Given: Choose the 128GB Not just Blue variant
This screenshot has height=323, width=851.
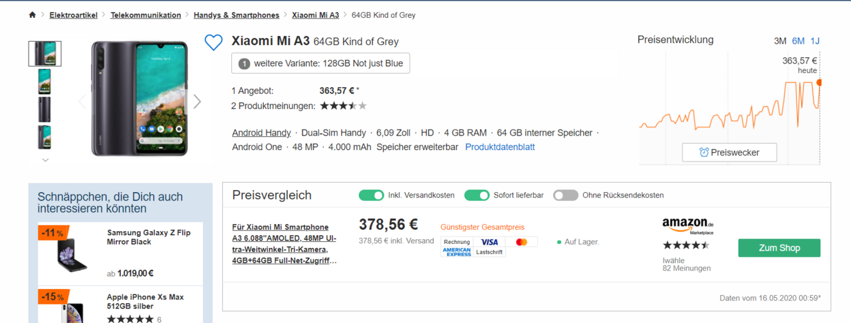Looking at the screenshot, I should [321, 64].
